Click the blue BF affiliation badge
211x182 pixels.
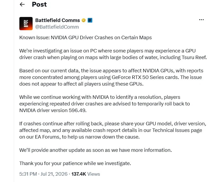[90, 20]
